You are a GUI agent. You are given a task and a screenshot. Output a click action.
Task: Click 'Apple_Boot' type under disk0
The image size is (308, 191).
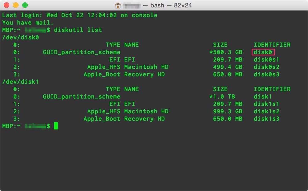tap(102, 74)
